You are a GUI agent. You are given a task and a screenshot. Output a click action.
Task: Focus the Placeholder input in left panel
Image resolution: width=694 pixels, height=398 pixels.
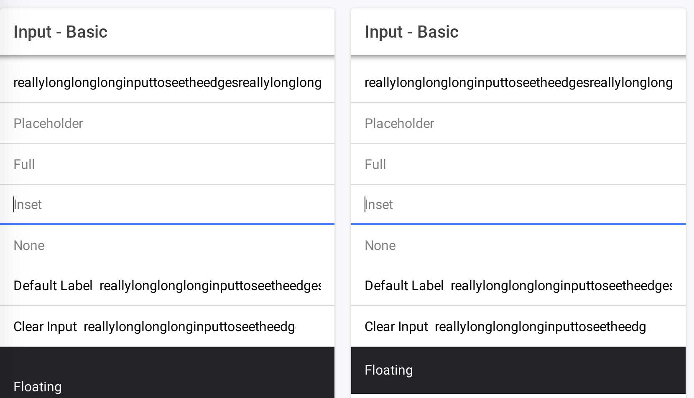(167, 123)
